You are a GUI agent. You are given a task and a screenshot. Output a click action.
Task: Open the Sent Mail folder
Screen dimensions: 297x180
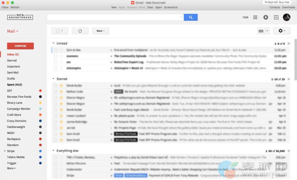13,73
